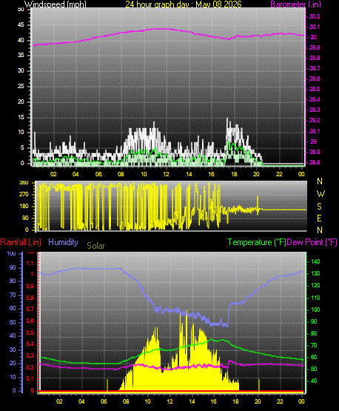Click the '140' temperature axis value

pyautogui.click(x=315, y=261)
